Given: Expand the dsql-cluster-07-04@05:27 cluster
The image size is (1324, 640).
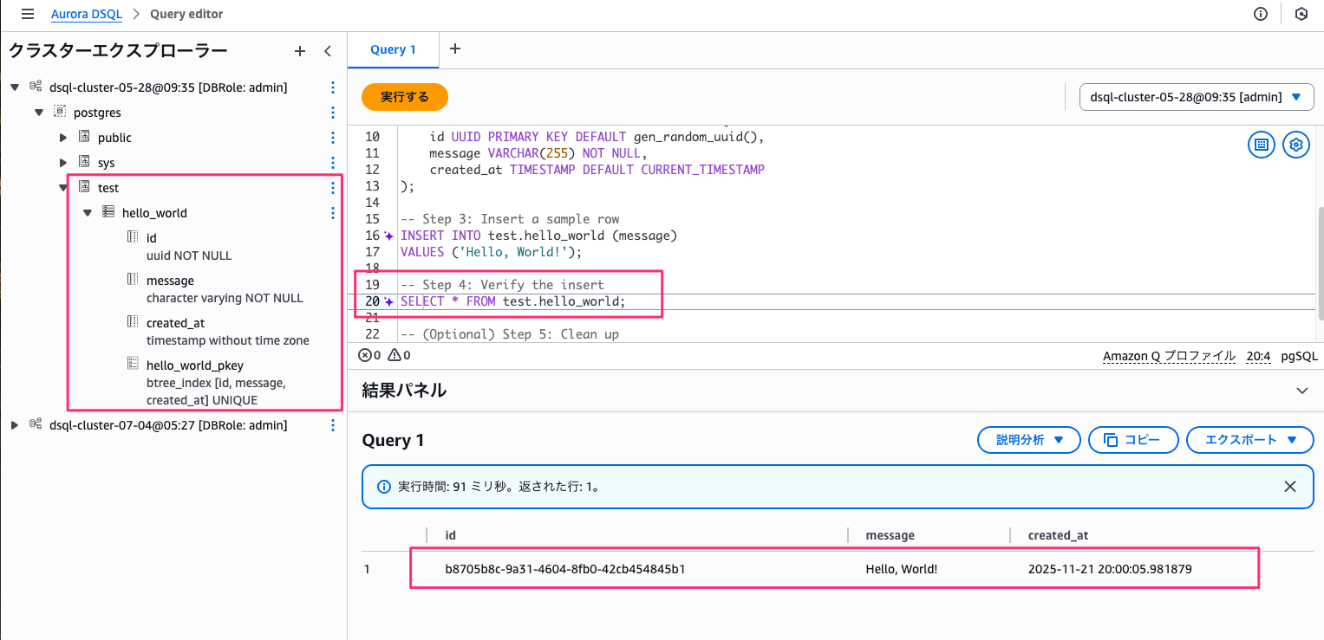Looking at the screenshot, I should [x=14, y=425].
